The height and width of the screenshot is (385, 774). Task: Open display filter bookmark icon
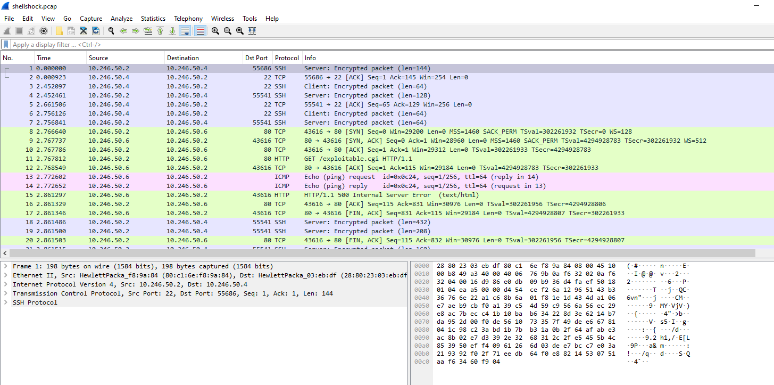pyautogui.click(x=6, y=45)
